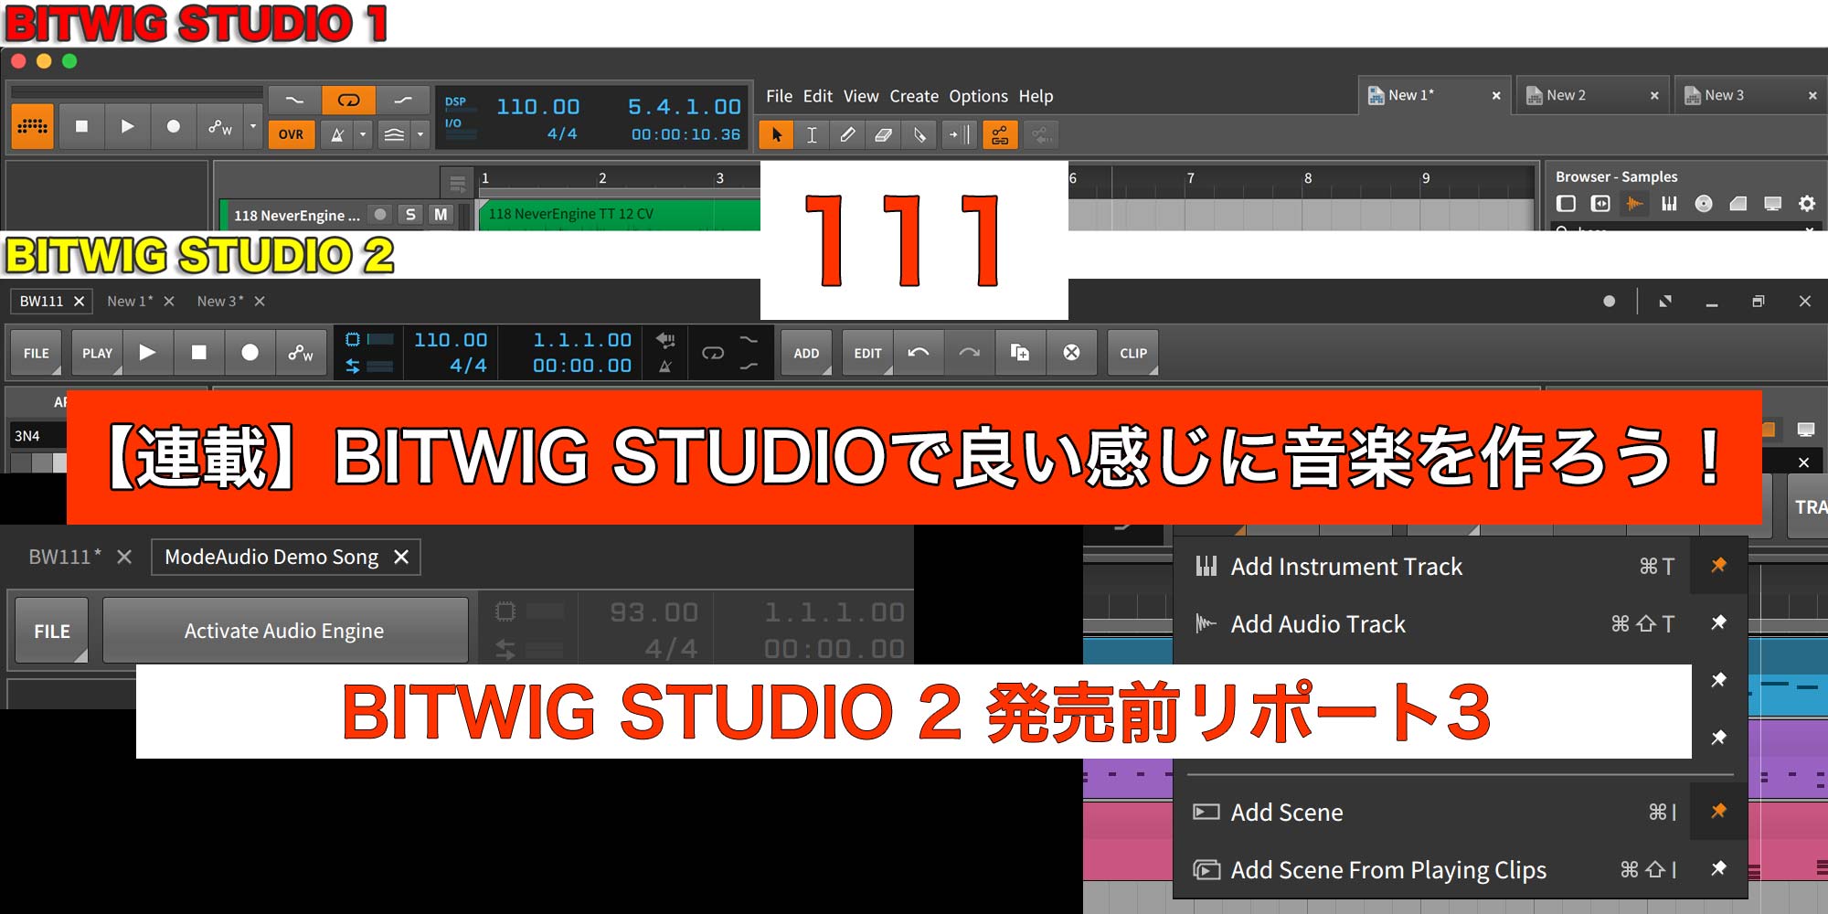Switch to ModeAudio Demo Song tab
The image size is (1828, 914).
coord(286,557)
